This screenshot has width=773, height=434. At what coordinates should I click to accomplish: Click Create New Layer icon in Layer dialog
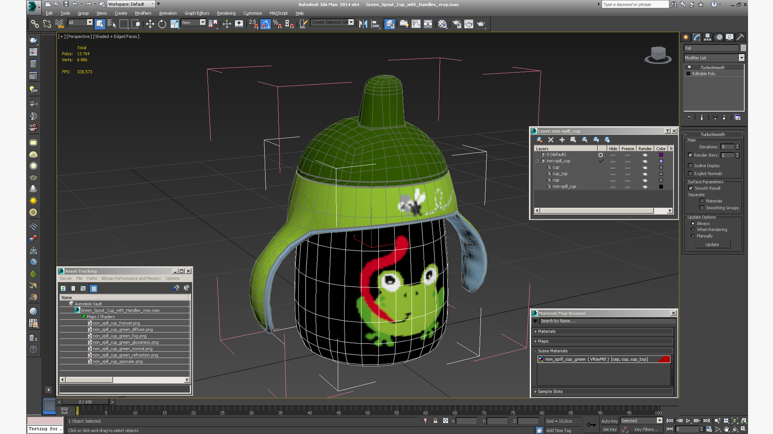coord(539,140)
